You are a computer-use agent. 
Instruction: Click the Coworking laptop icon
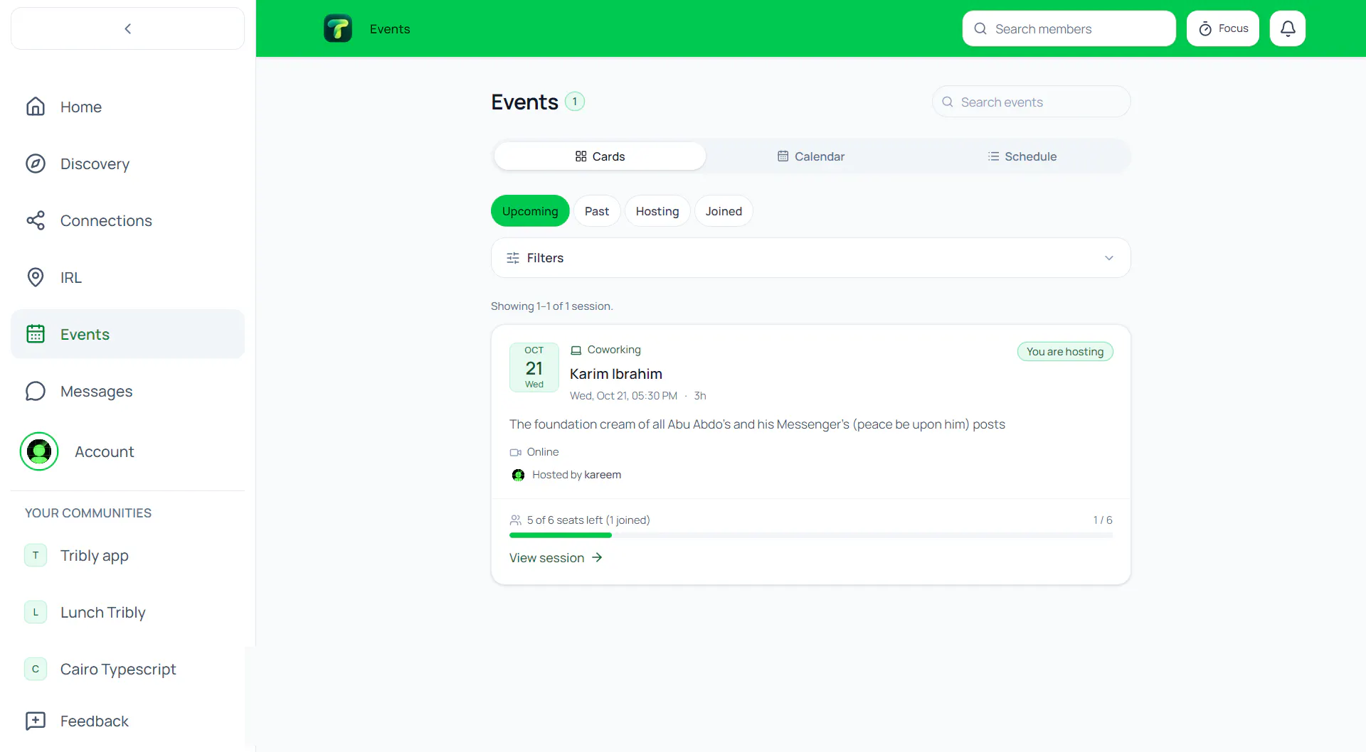(x=576, y=350)
